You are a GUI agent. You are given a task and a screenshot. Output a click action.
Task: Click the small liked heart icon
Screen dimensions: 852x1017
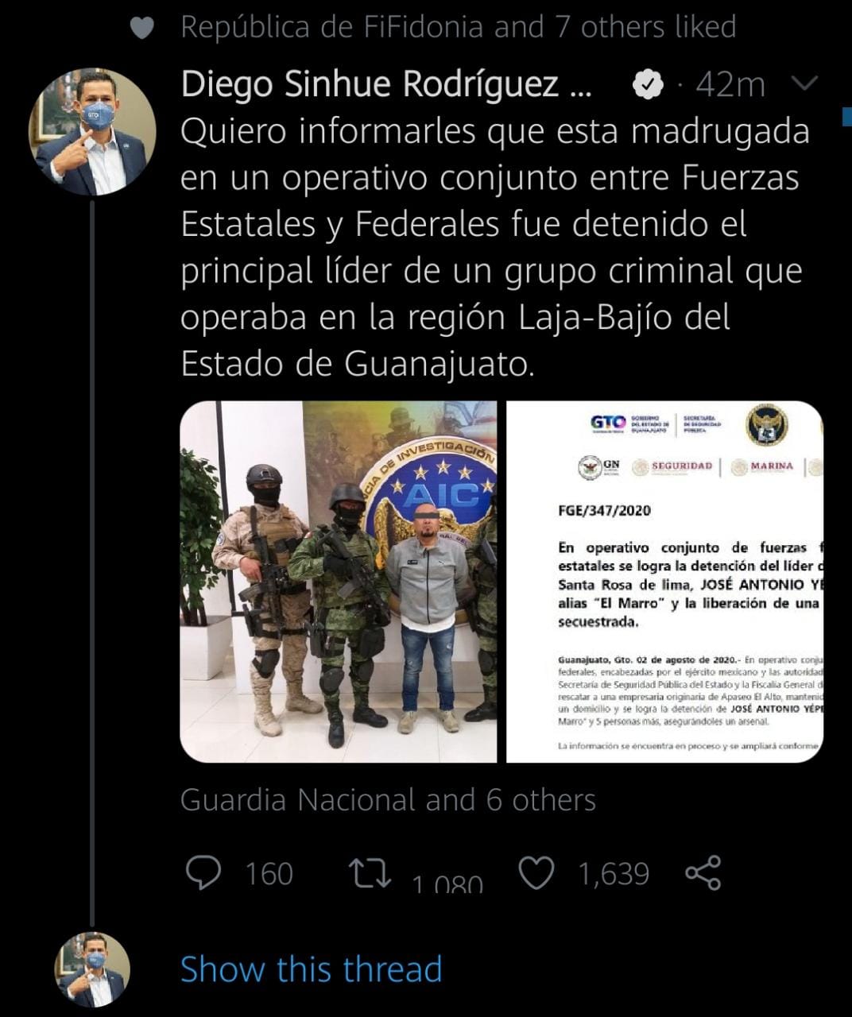point(141,29)
